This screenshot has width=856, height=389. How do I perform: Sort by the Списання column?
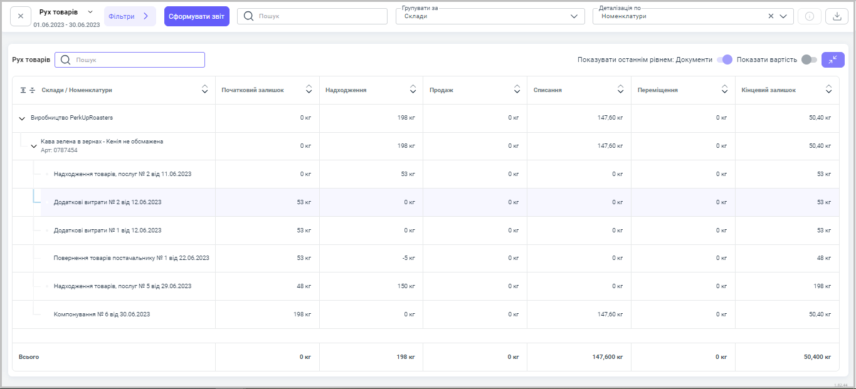click(x=620, y=90)
